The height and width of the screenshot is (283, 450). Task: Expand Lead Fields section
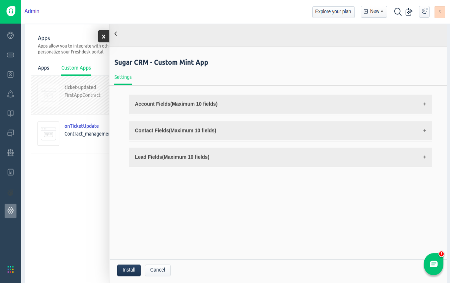coord(281,157)
